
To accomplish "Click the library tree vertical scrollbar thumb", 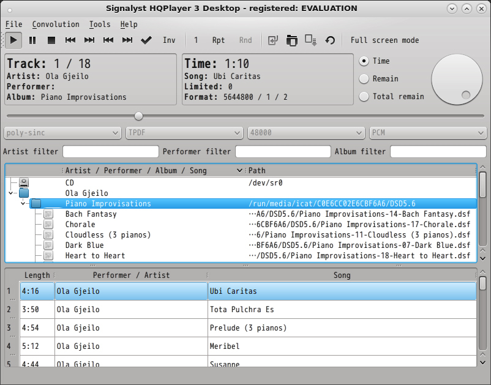I will point(482,185).
